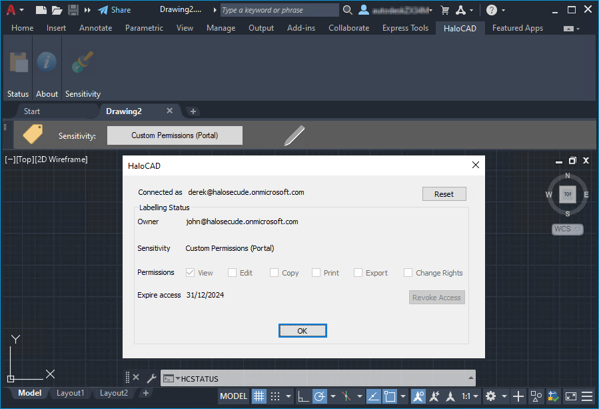Click the Custom Permissions (Portal) sensitivity box
The width and height of the screenshot is (599, 409).
(x=175, y=135)
